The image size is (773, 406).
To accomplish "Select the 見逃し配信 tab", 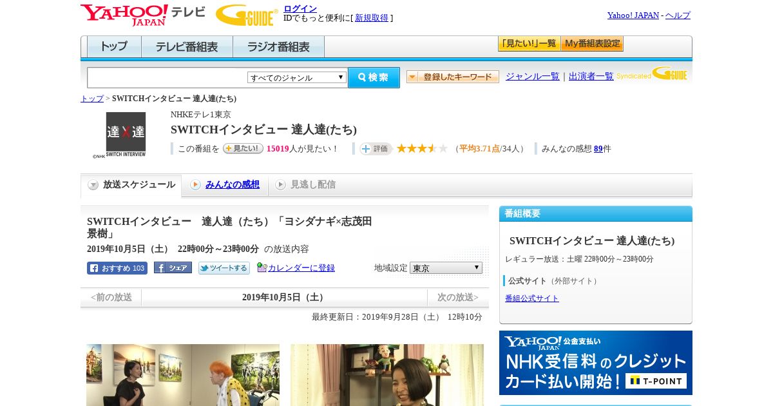I will point(305,185).
